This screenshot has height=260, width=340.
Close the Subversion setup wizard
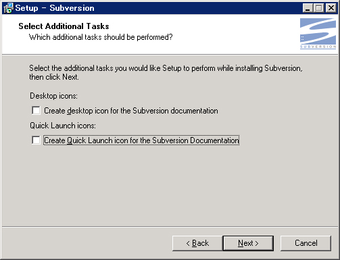[331, 8]
